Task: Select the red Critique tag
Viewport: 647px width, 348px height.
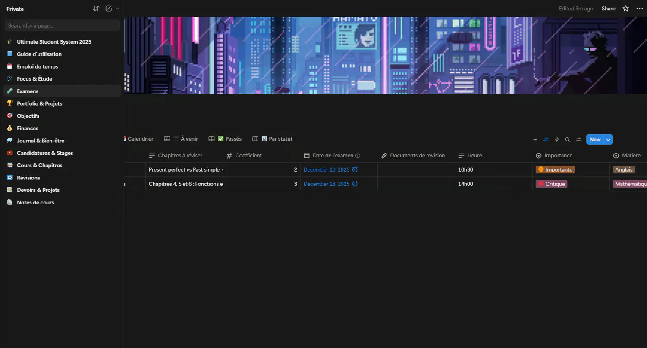Action: [x=551, y=184]
